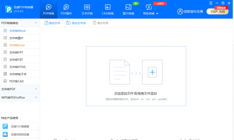Click the green 新 badge
The image size is (234, 140).
[x=136, y=4]
